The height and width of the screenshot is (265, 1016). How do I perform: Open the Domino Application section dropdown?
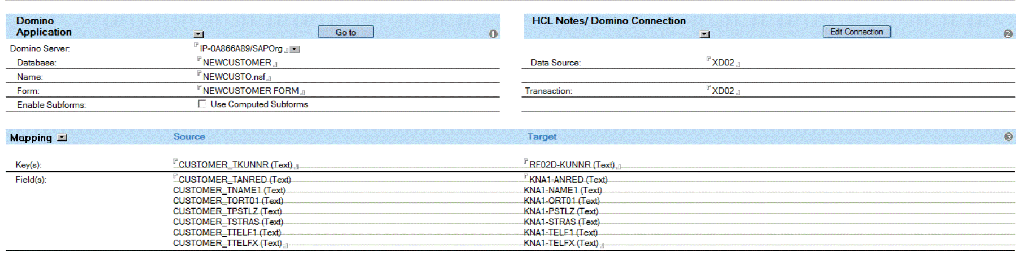pyautogui.click(x=198, y=34)
